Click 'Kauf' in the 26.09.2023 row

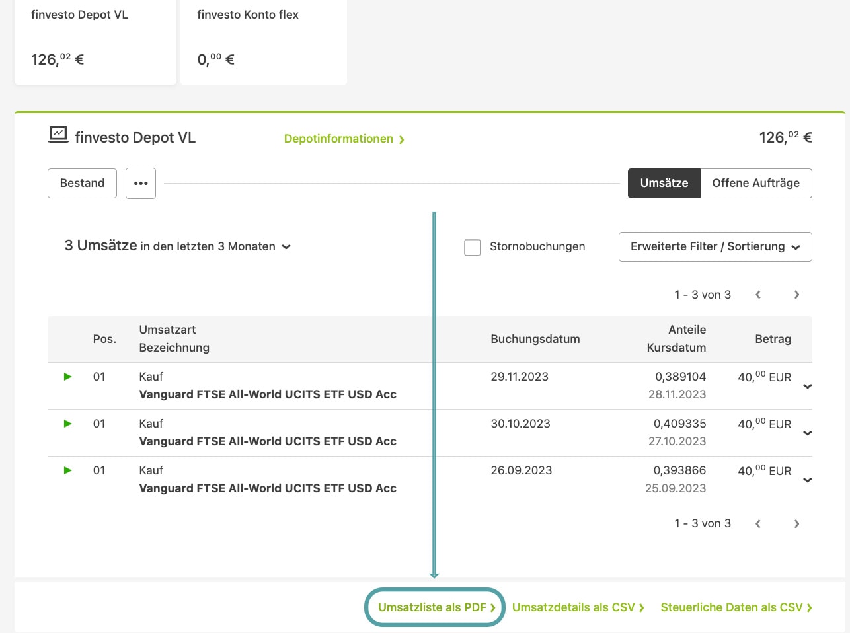[x=151, y=470]
